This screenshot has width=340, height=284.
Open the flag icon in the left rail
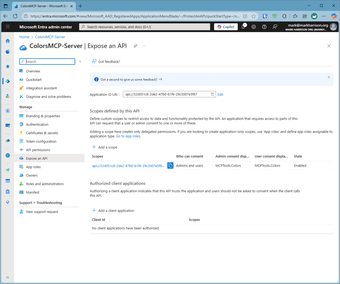pyautogui.click(x=7, y=170)
